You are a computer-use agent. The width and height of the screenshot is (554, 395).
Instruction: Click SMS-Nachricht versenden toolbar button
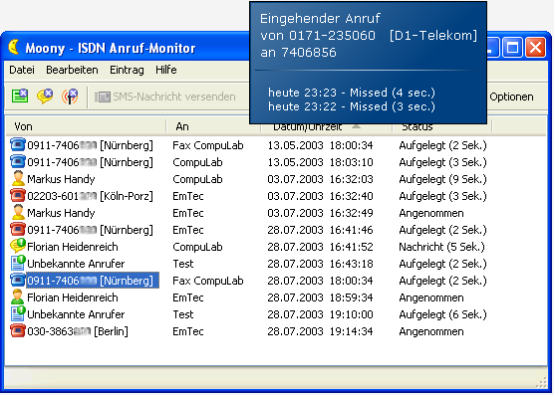(165, 97)
